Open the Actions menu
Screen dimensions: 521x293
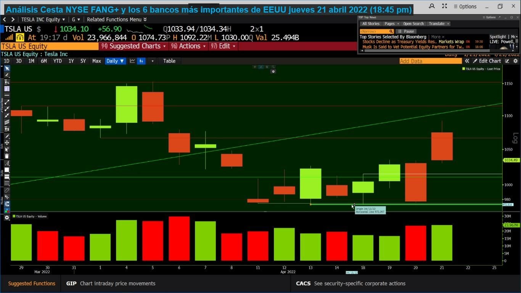coord(189,46)
